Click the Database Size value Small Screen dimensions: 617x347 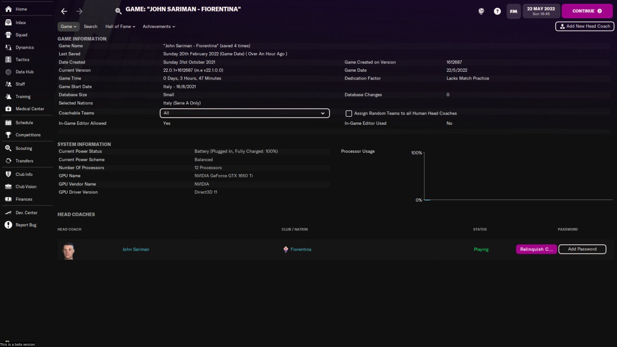(x=169, y=95)
